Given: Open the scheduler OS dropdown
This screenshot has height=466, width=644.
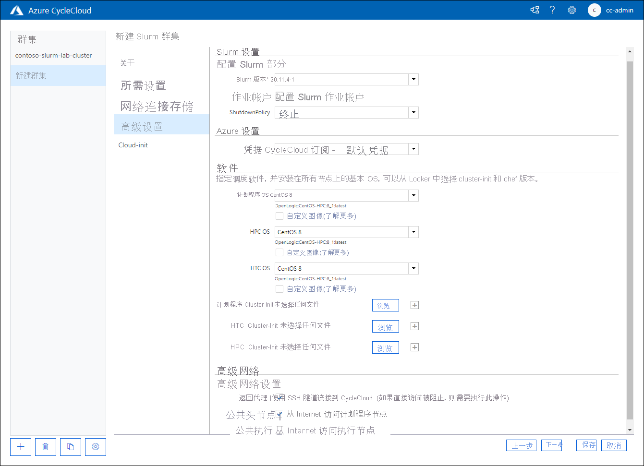Looking at the screenshot, I should click(x=346, y=195).
